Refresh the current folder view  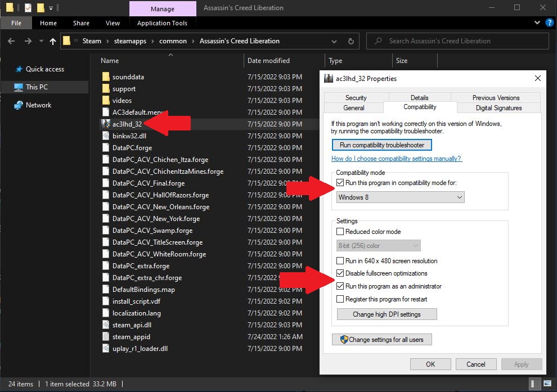pyautogui.click(x=351, y=41)
